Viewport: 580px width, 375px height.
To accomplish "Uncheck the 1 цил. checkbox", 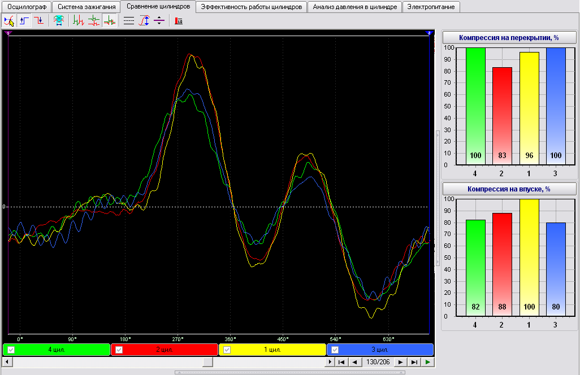I will pos(227,350).
